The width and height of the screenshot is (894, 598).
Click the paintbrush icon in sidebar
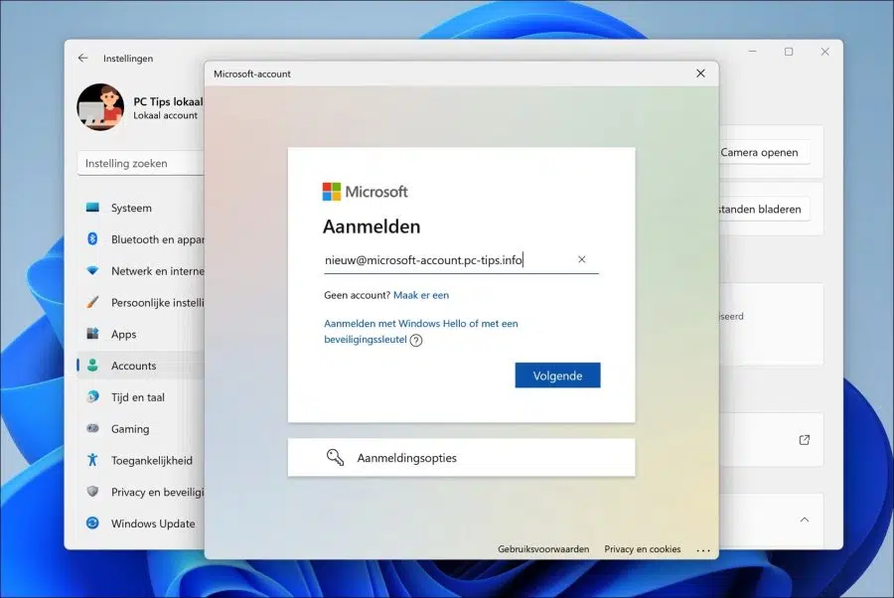click(x=92, y=302)
